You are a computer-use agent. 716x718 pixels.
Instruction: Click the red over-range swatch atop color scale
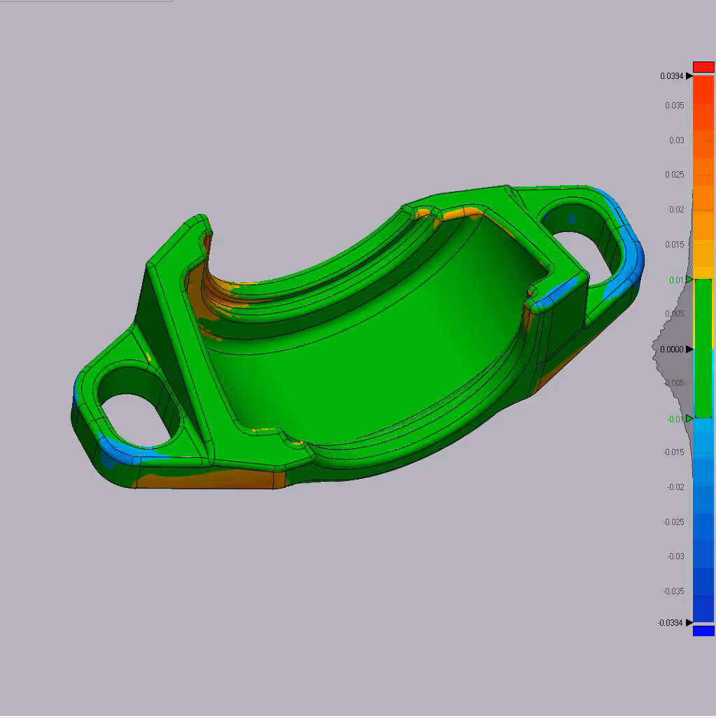coord(703,67)
